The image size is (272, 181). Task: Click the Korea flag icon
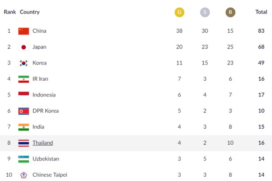(24, 63)
